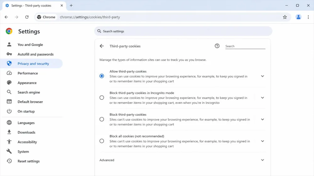Select Block all cookies radio button
Viewport: 314px width, 176px height.
click(102, 141)
